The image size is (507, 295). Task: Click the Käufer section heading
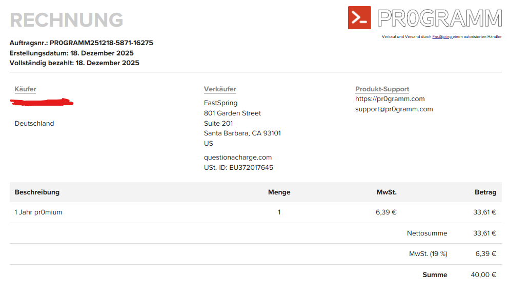point(26,89)
